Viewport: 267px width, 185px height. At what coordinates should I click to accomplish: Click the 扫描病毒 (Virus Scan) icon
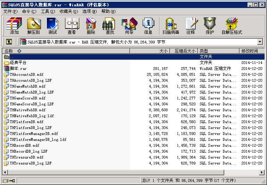(171, 26)
